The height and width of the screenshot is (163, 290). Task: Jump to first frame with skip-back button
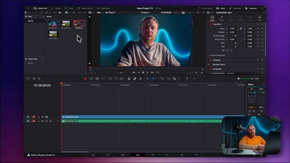coord(134,72)
